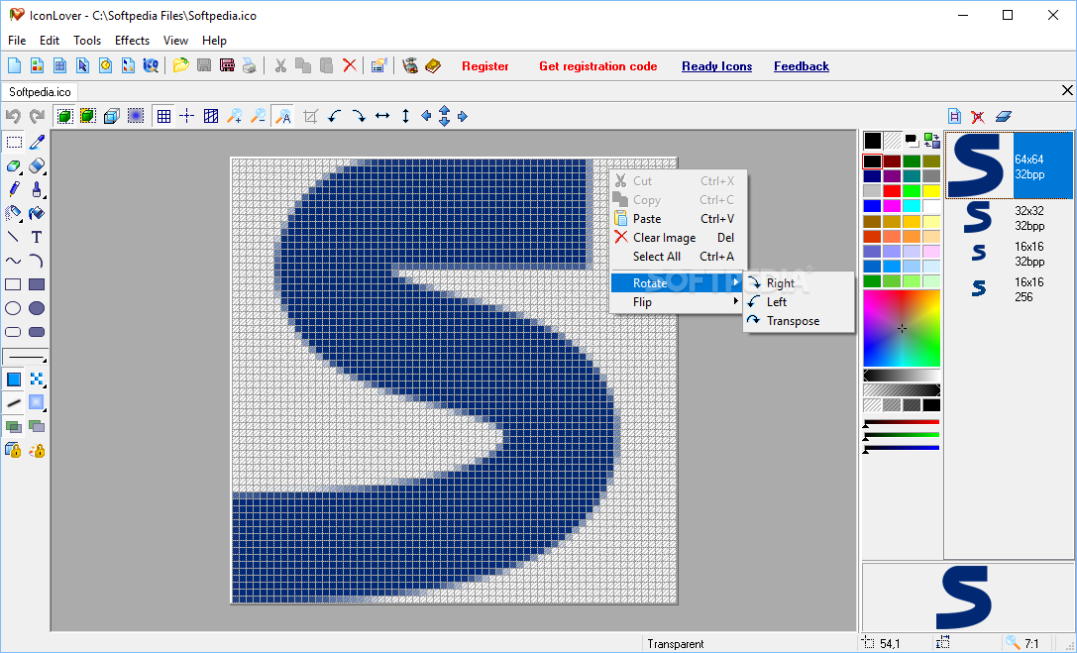The width and height of the screenshot is (1077, 653).
Task: Toggle the solid blue square brush shape
Action: (14, 380)
